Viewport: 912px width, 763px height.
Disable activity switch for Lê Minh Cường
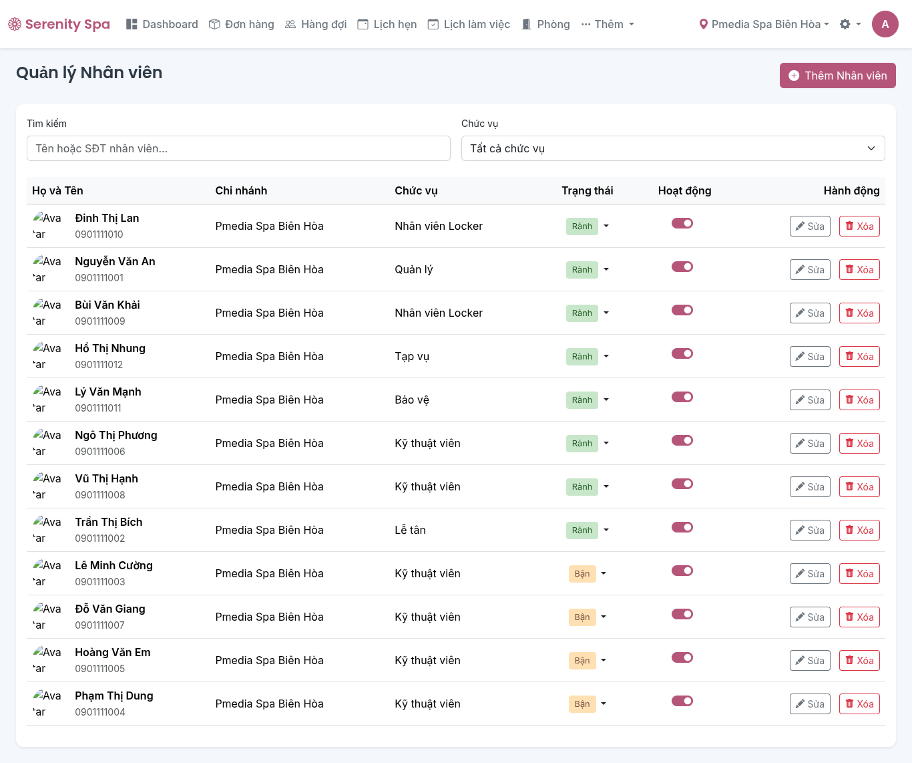pyautogui.click(x=682, y=571)
